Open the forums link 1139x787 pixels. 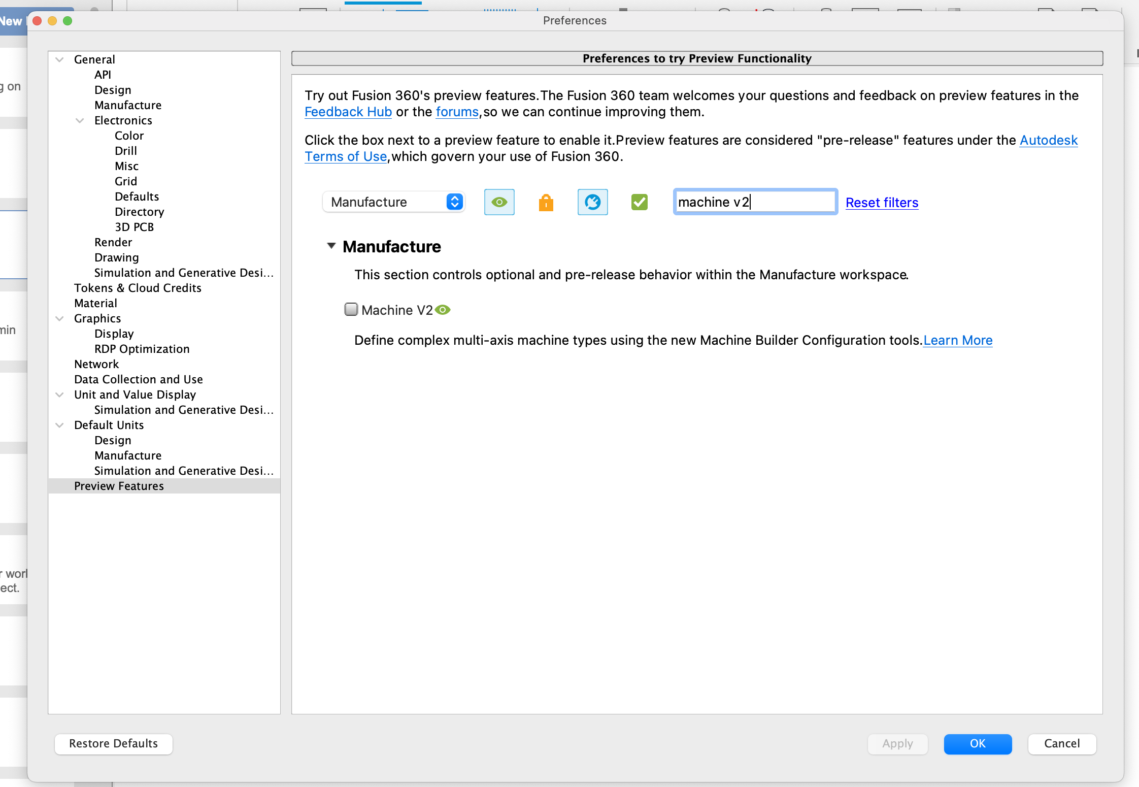tap(457, 112)
